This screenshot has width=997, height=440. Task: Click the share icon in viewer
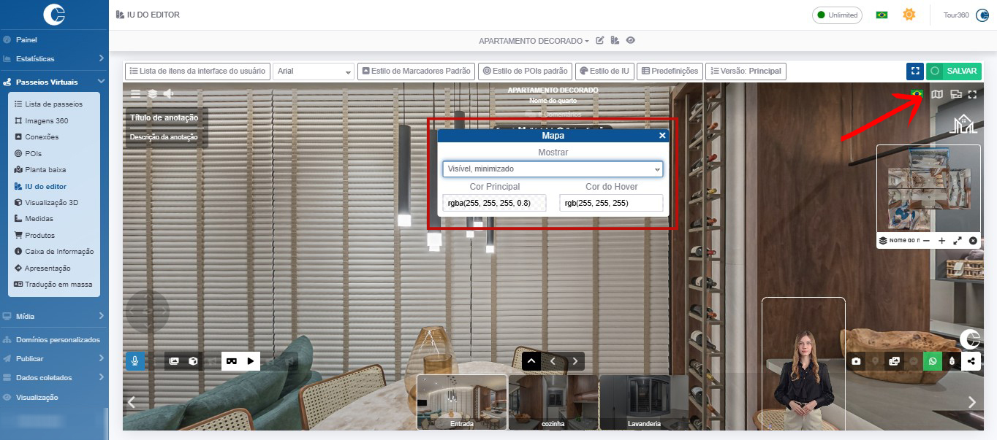pyautogui.click(x=971, y=360)
